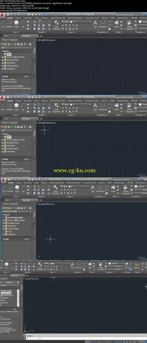The height and width of the screenshot is (343, 147).
Task: Click the ByLayer color swatch in top frame Properties
Action: tap(140, 22)
